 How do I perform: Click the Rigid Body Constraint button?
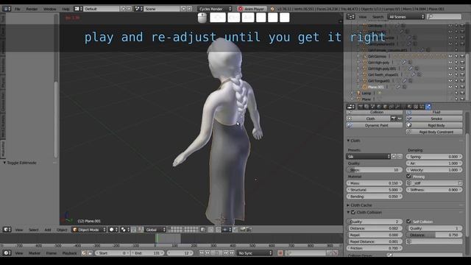(434, 132)
